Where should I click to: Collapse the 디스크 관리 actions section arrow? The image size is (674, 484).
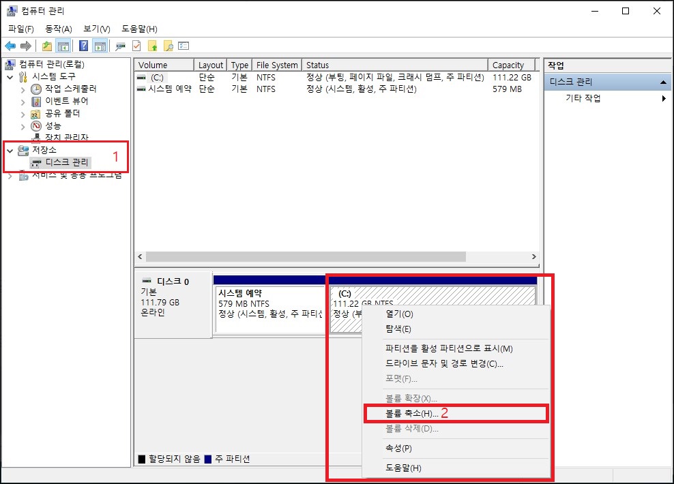pos(663,82)
